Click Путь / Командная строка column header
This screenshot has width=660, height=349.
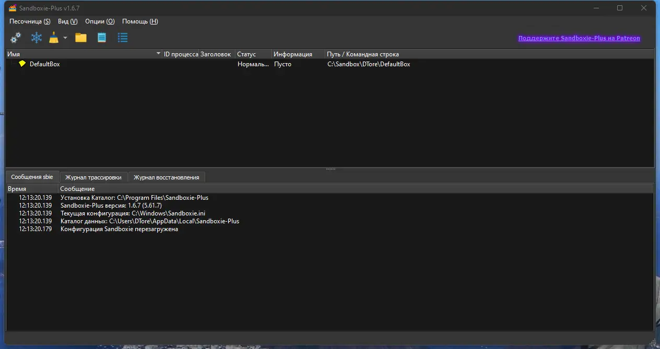(x=490, y=54)
